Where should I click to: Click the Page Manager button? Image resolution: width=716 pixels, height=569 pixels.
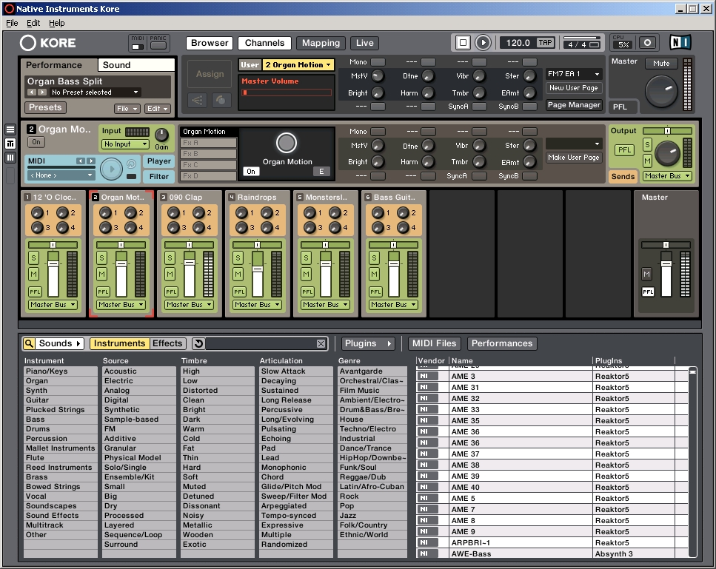coord(574,105)
